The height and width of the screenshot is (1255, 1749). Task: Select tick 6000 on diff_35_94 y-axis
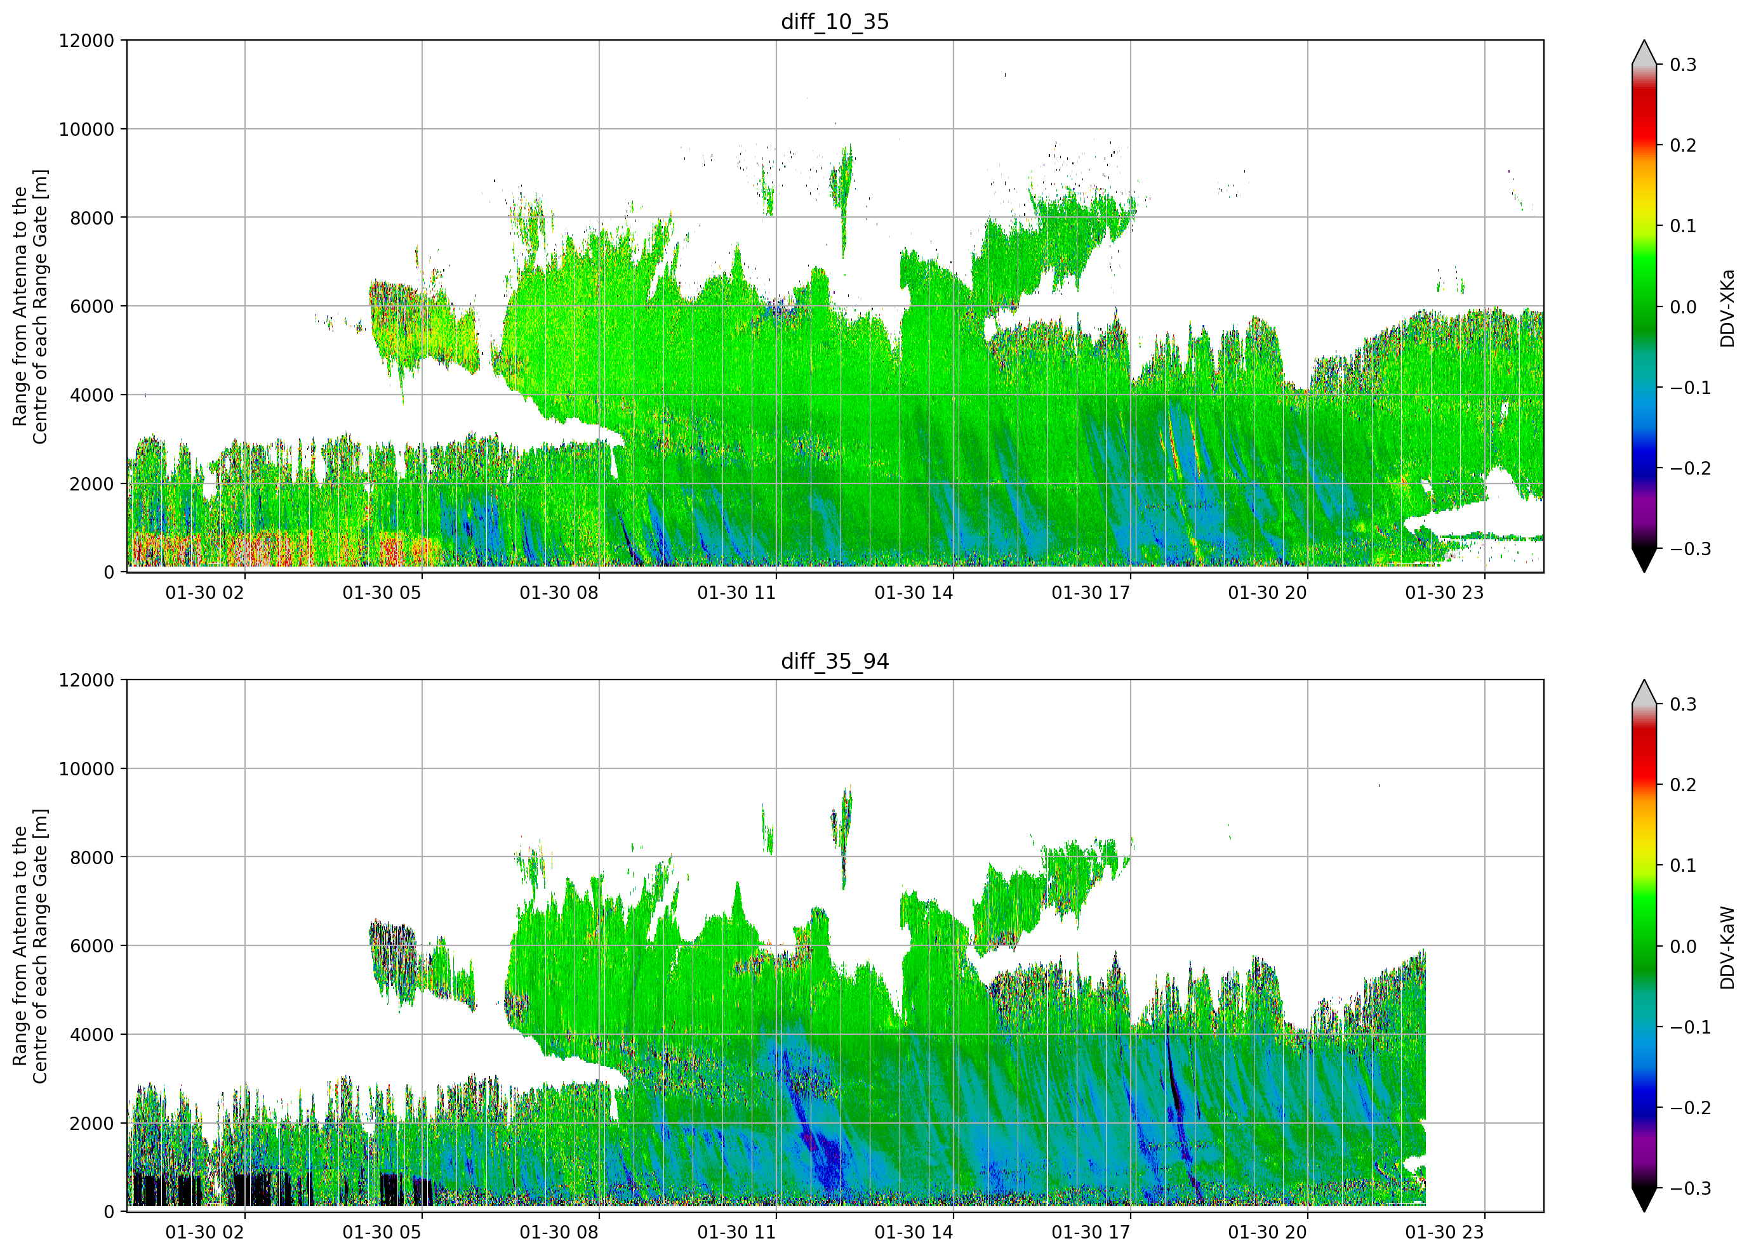(92, 946)
